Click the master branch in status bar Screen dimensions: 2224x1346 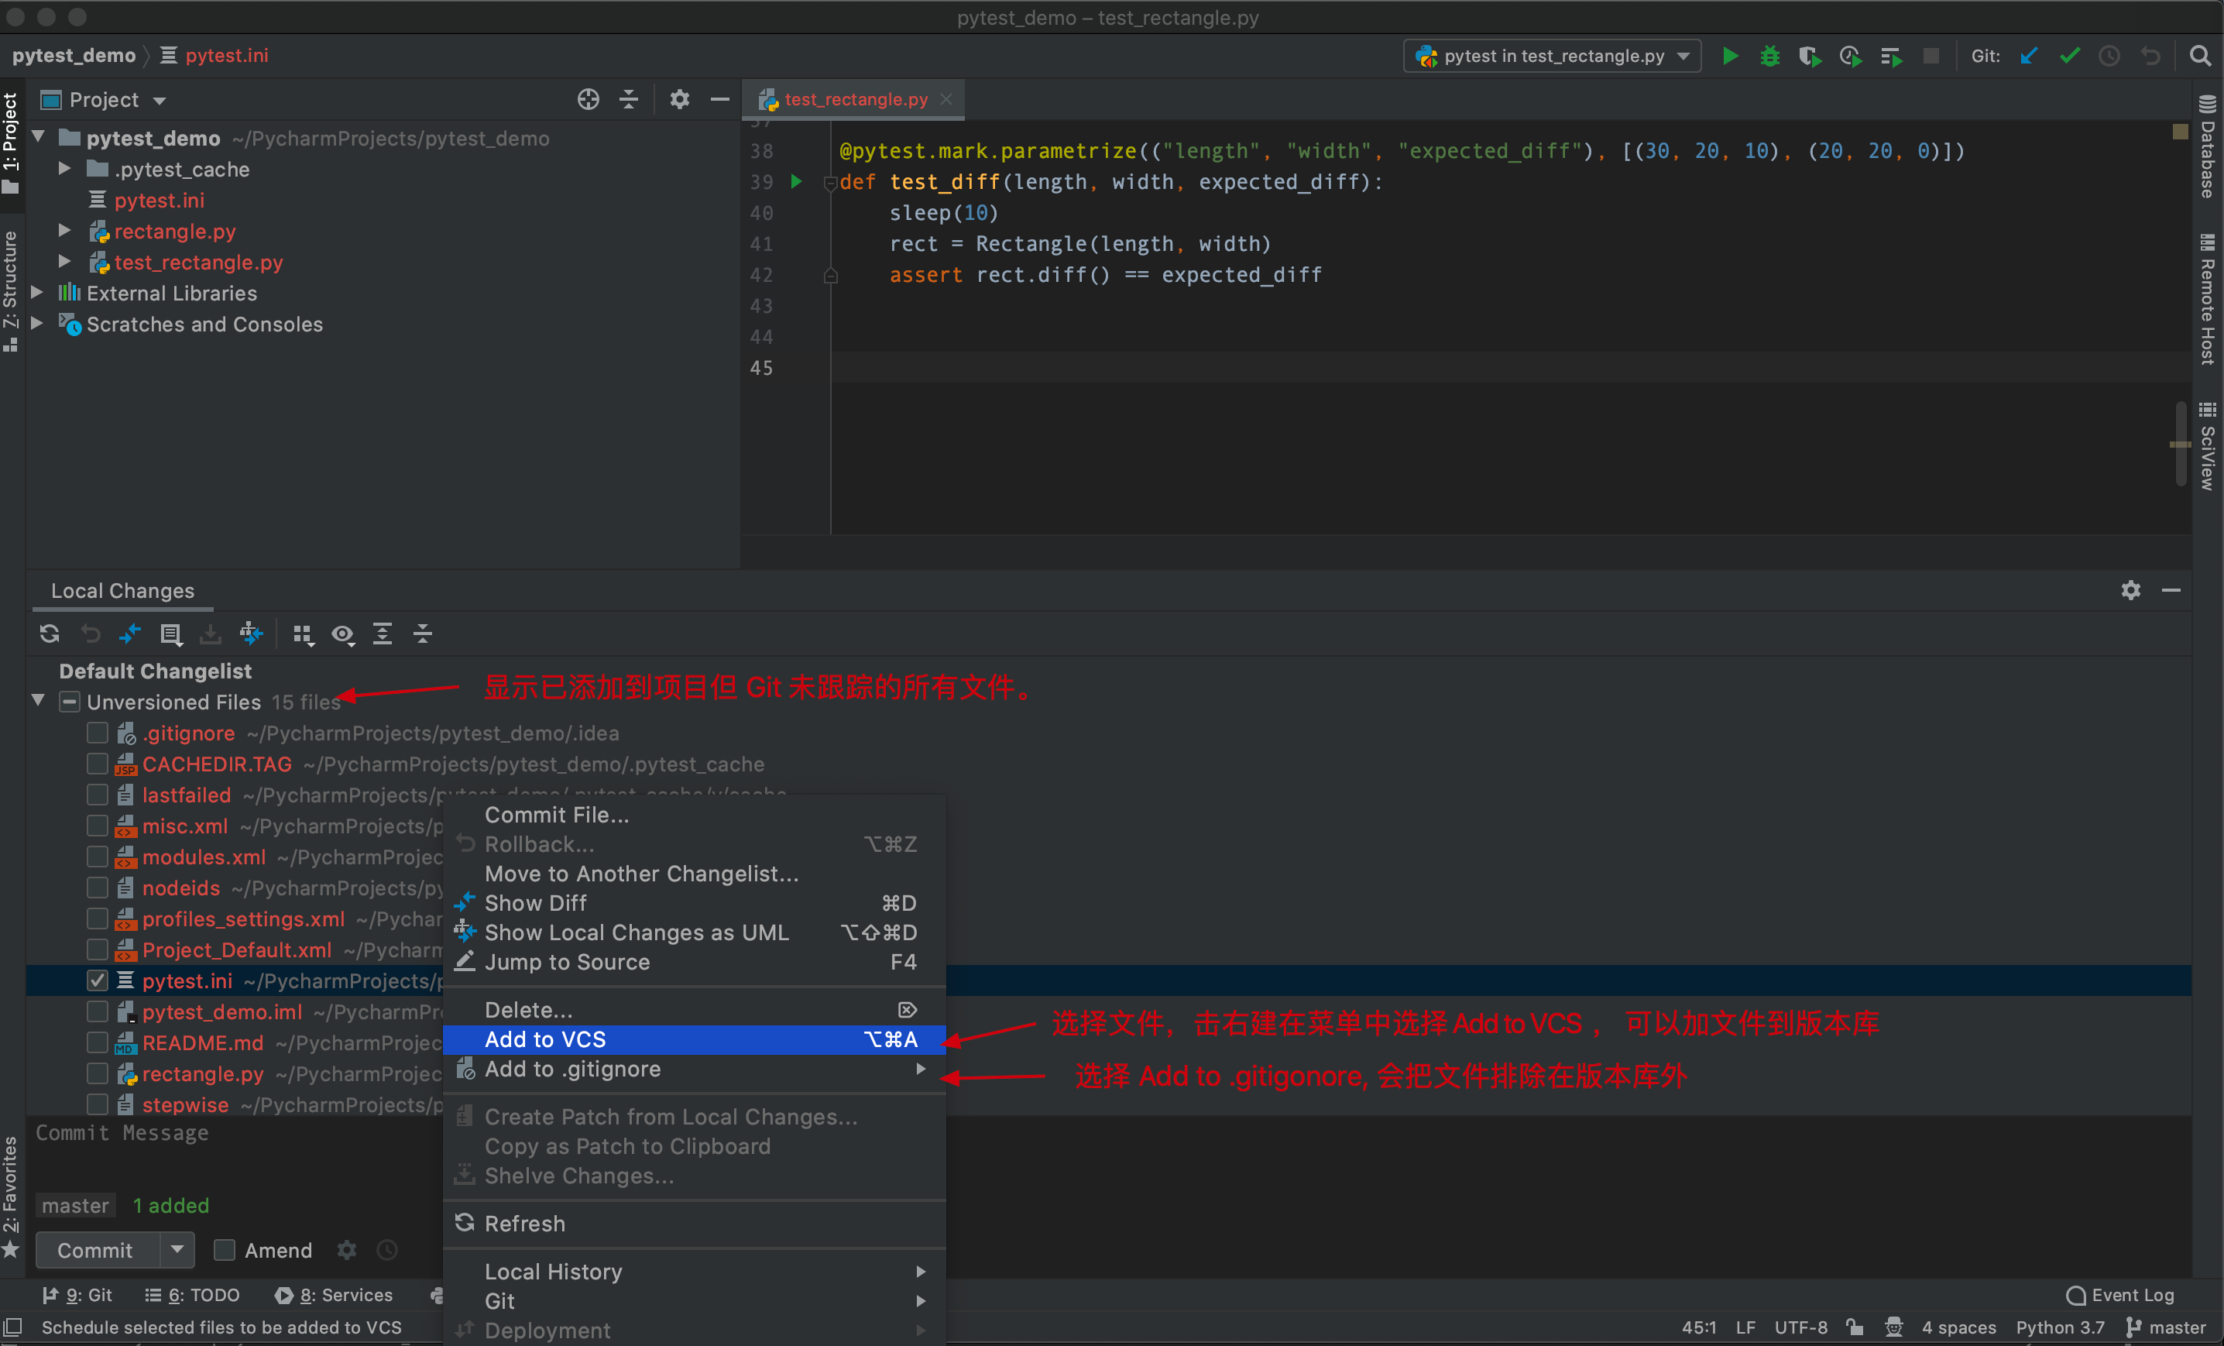(2165, 1327)
